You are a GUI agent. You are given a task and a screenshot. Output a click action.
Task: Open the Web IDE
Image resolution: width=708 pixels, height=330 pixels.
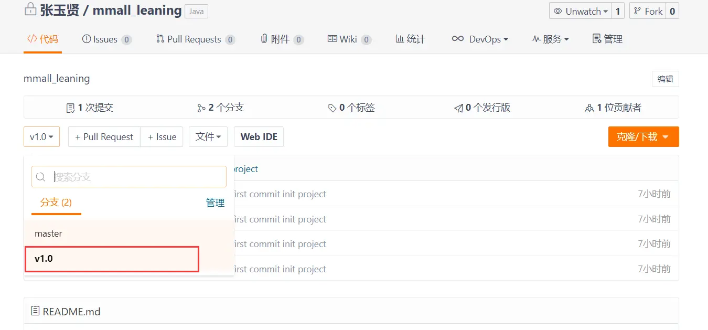pos(259,137)
